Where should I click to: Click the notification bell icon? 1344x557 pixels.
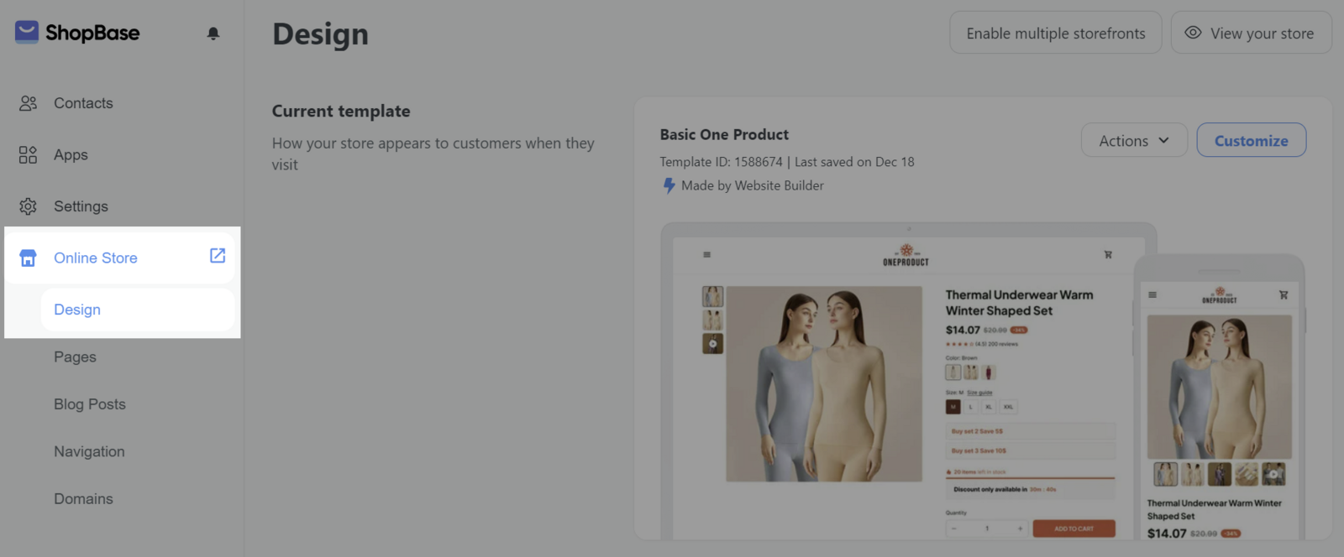(213, 34)
